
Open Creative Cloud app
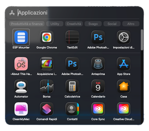tap(124, 109)
